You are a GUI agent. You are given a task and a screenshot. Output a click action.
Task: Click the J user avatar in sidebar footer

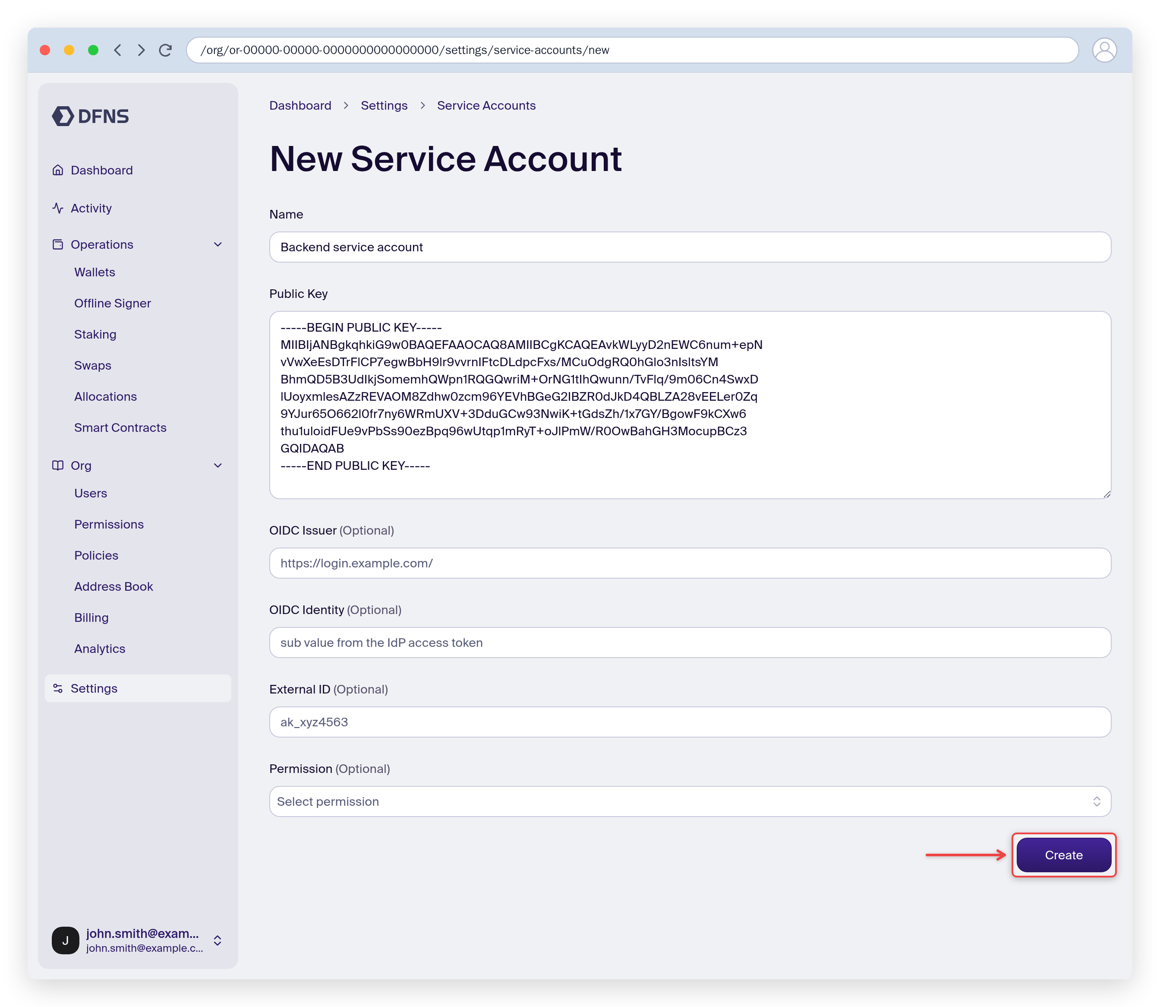click(x=66, y=940)
